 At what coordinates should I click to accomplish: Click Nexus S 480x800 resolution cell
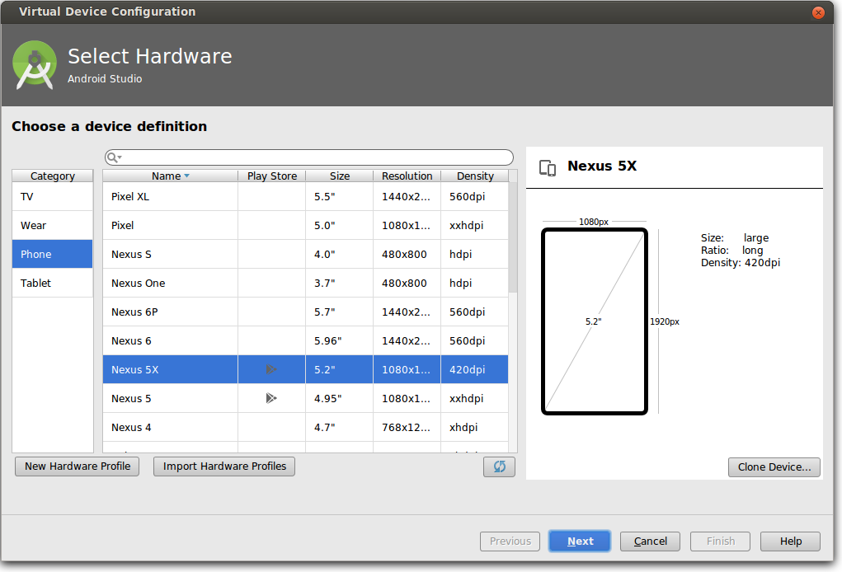pos(407,255)
